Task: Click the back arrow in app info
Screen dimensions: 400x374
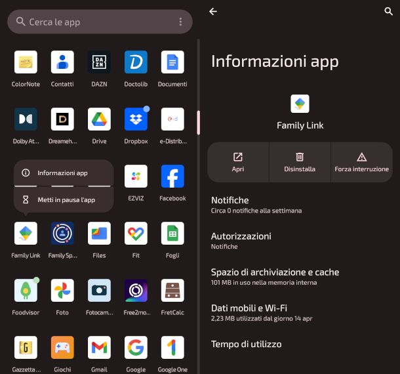Action: [x=213, y=11]
